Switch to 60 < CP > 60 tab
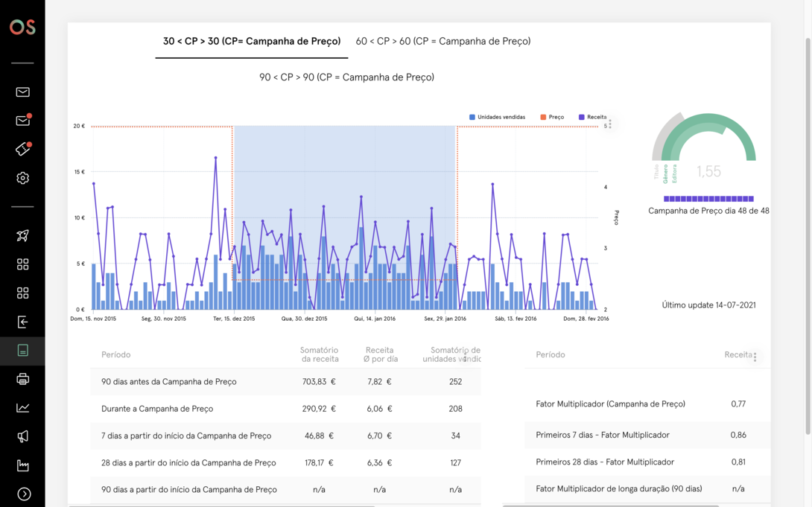Viewport: 812px width, 507px height. (x=443, y=42)
